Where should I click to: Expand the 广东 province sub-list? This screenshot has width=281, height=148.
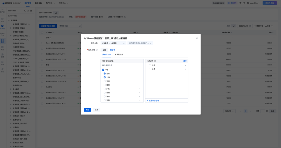[x=139, y=89]
